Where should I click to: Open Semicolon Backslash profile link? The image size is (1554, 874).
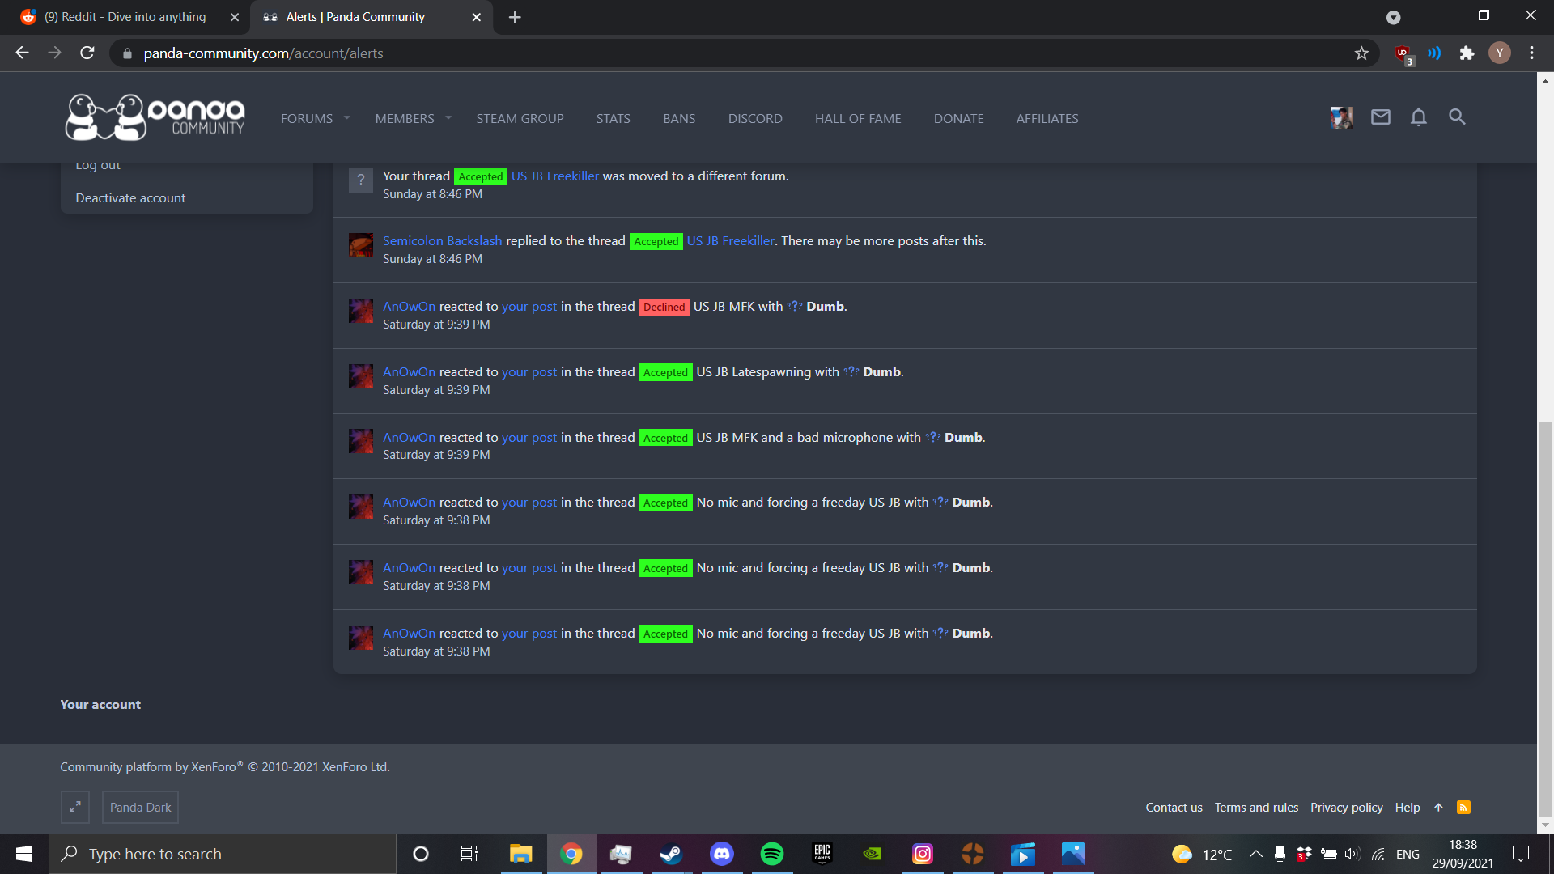[x=442, y=241]
